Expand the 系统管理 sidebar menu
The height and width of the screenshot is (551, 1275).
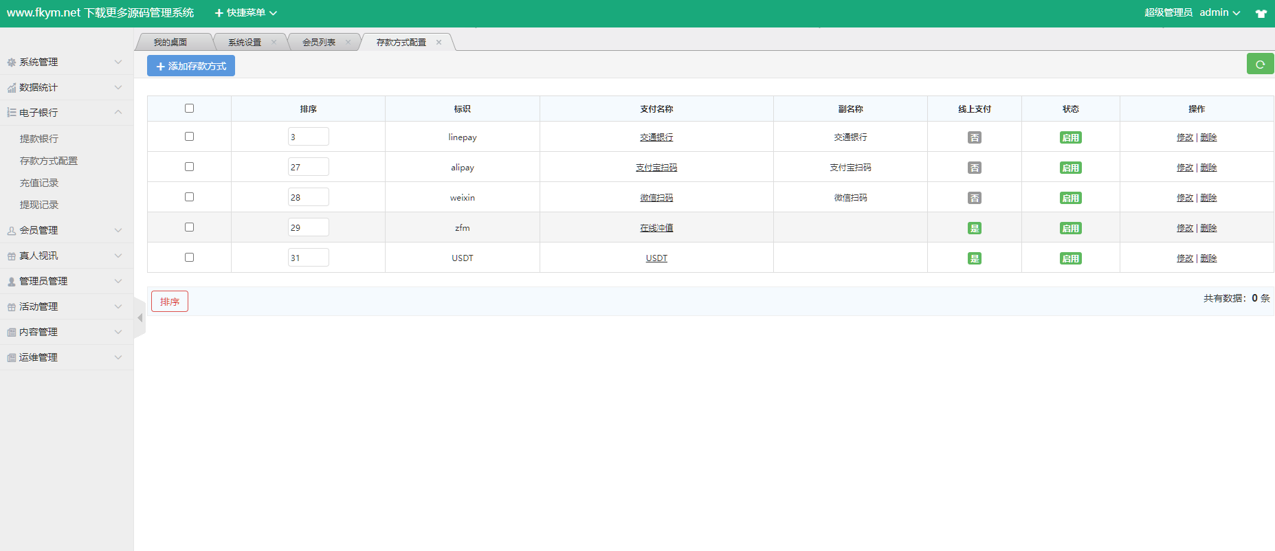pyautogui.click(x=66, y=62)
